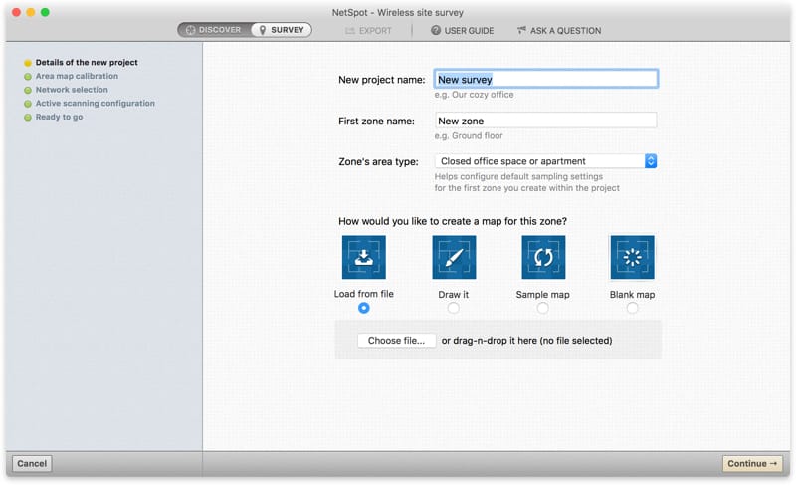Select the Load from file radio button
The height and width of the screenshot is (486, 796).
(363, 308)
